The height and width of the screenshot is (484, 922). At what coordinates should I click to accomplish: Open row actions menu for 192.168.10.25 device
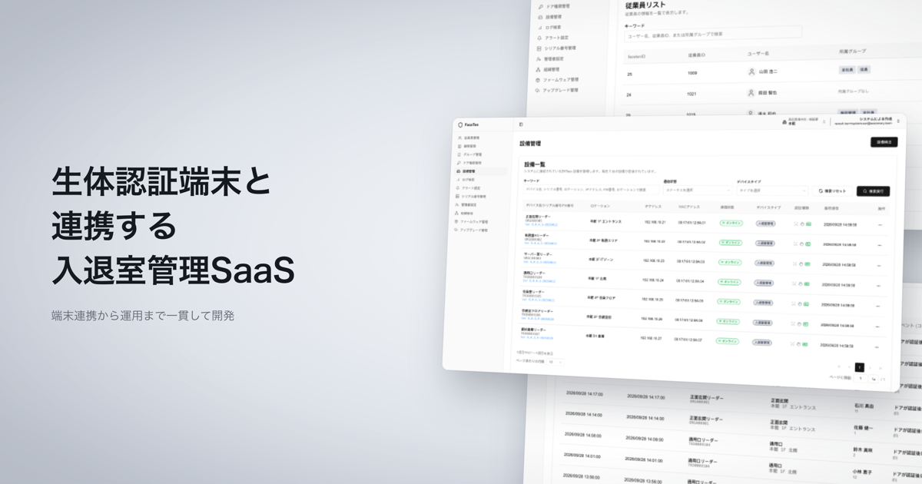click(877, 306)
